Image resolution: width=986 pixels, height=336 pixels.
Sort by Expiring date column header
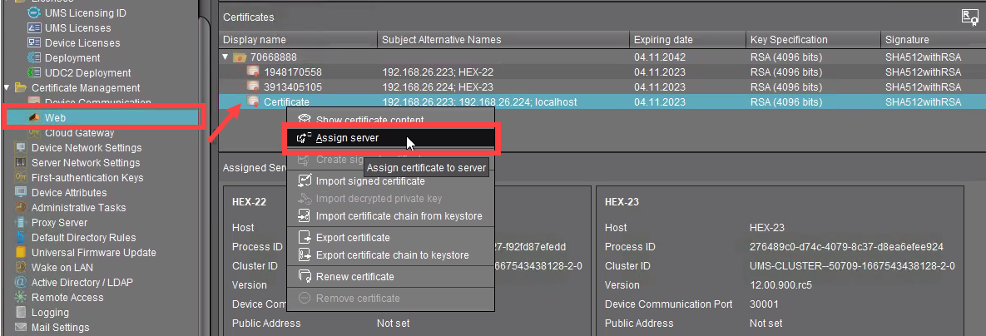click(x=663, y=40)
